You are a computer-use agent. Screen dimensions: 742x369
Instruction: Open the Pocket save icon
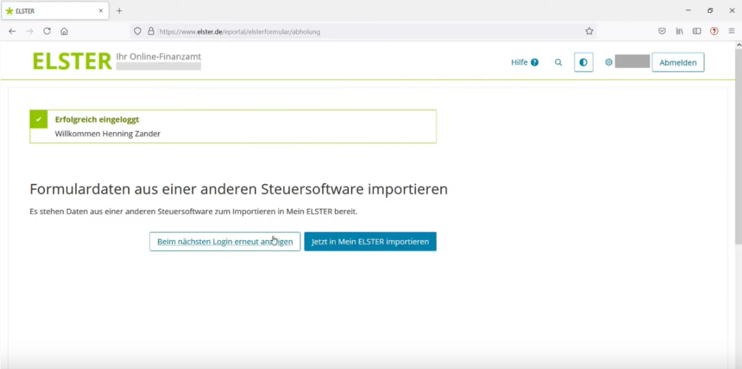coord(662,31)
